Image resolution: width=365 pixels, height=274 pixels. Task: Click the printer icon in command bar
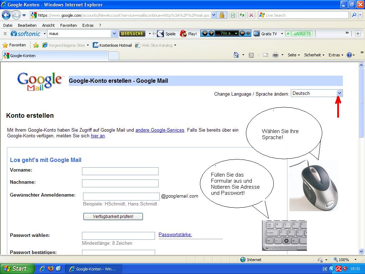pos(275,55)
